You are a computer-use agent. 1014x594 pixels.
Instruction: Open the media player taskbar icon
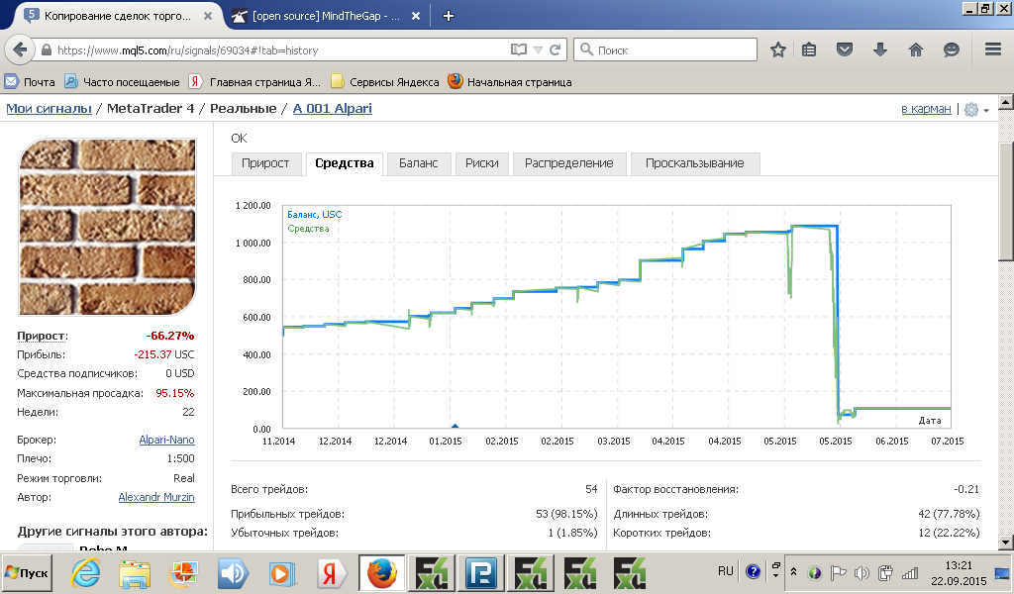click(282, 572)
